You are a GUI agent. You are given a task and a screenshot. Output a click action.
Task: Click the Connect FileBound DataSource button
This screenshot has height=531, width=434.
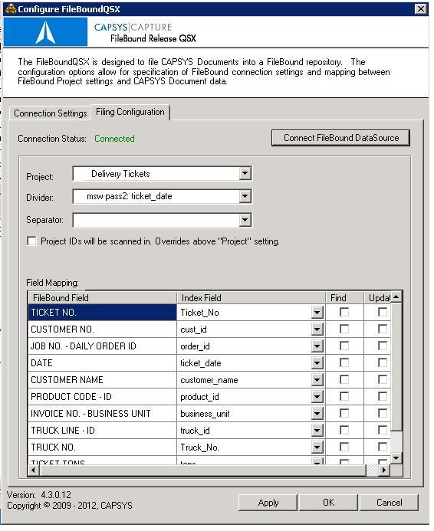340,138
